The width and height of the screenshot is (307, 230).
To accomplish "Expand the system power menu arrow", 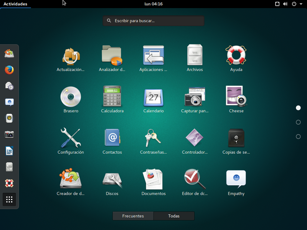I will click(x=301, y=4).
